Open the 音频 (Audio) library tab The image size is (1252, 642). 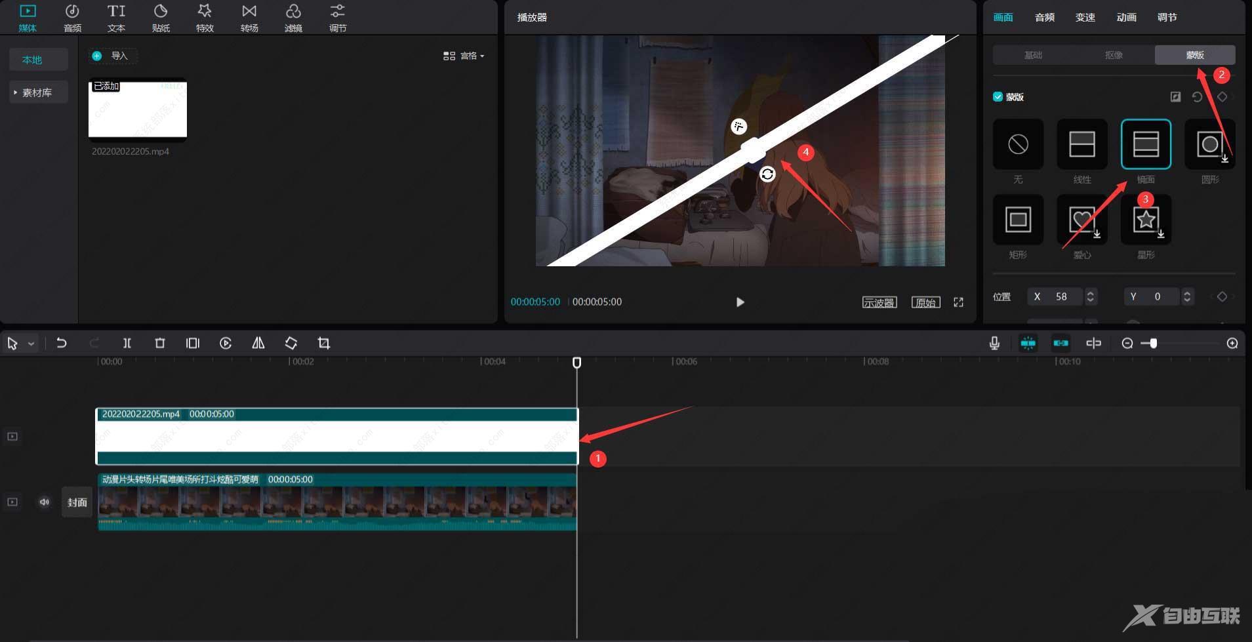(72, 18)
